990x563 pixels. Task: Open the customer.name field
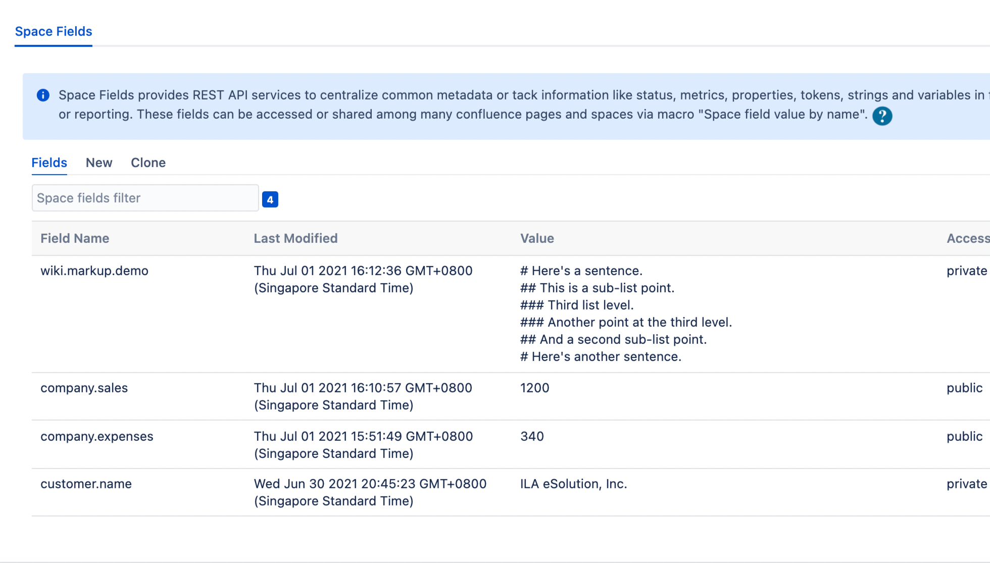(86, 484)
